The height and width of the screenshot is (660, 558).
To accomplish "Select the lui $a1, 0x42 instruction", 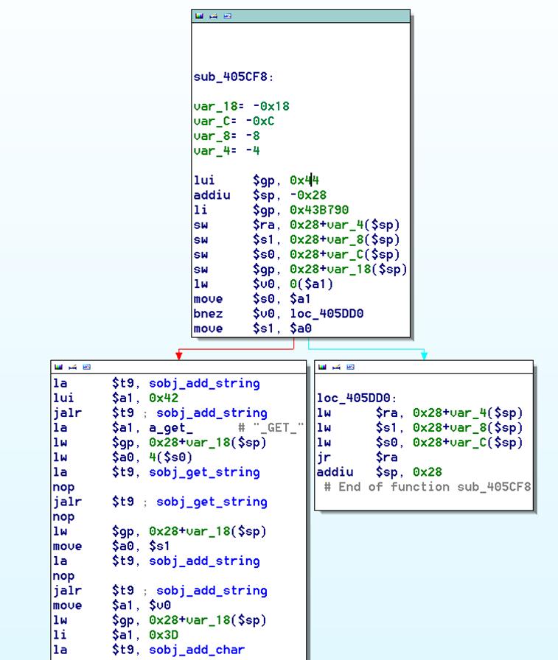I will pyautogui.click(x=116, y=399).
